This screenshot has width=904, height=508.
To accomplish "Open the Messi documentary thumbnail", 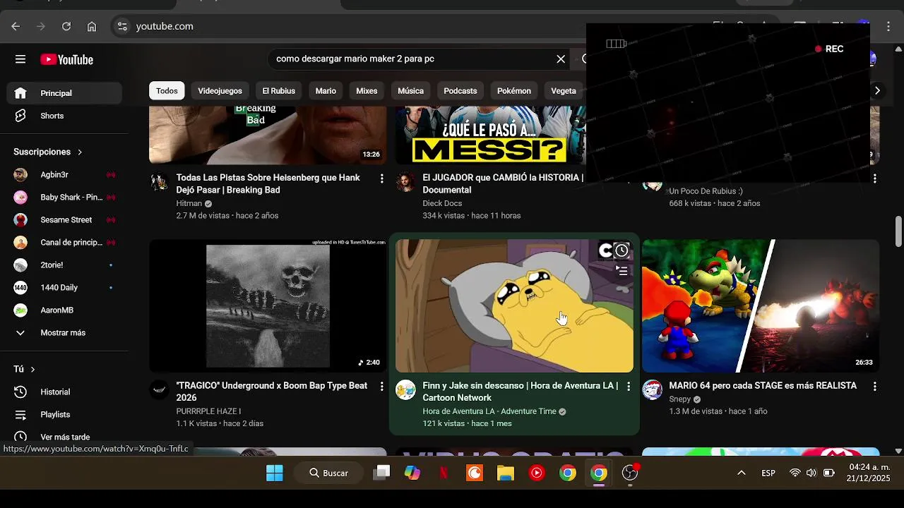I will pos(490,135).
